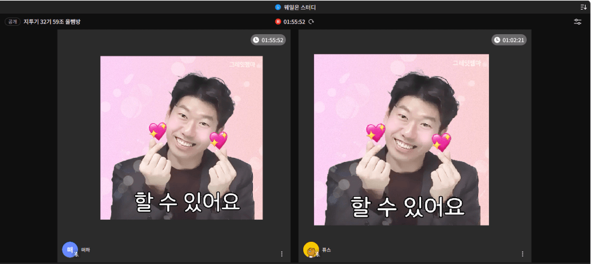Open more options for 떠하's tile
This screenshot has height=264, width=591.
(x=282, y=254)
